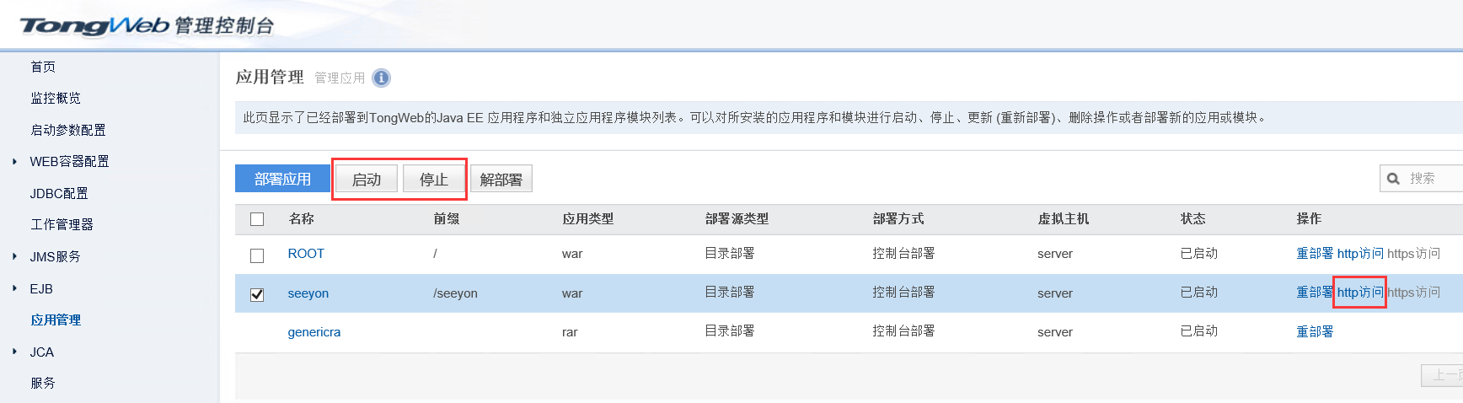Open JMS服务 in the sidebar

pos(55,256)
